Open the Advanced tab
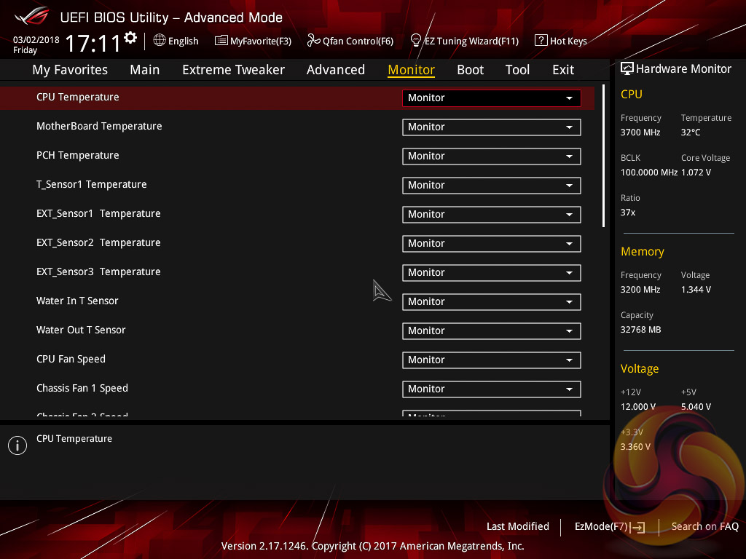The image size is (746, 559). coord(335,70)
